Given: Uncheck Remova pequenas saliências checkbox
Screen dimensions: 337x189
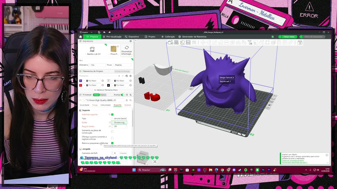Looking at the screenshot, I should (x=112, y=143).
